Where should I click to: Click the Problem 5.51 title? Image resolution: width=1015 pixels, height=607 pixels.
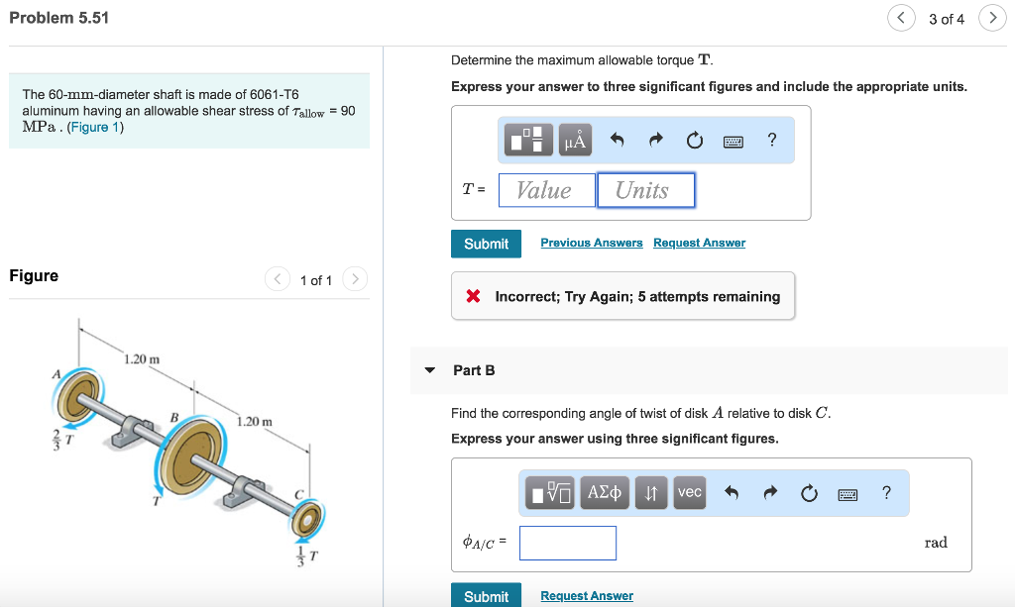[x=58, y=18]
